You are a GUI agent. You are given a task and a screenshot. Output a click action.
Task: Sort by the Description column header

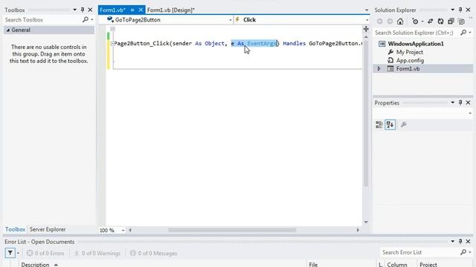point(35,264)
